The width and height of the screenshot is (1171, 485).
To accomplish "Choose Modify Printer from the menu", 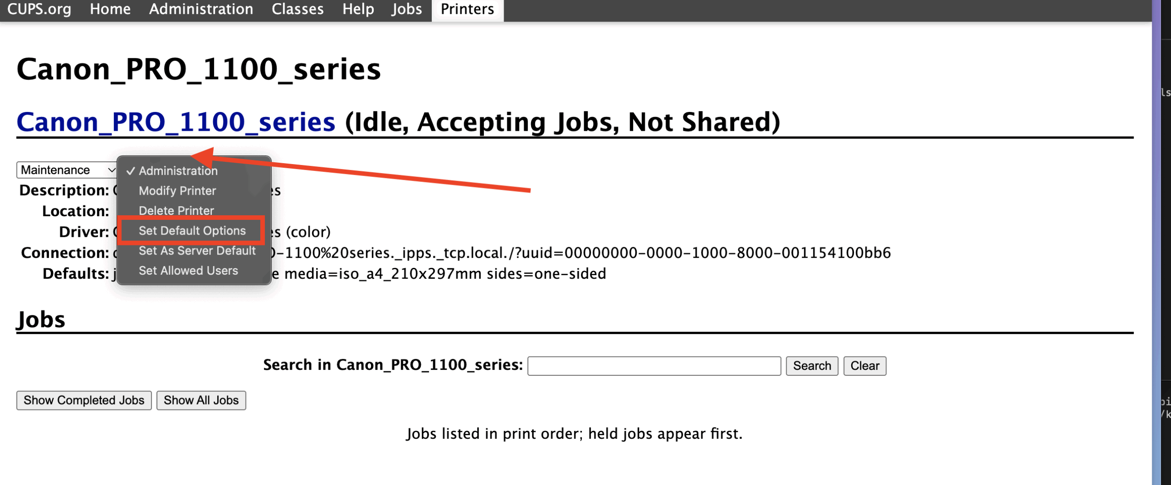I will [x=177, y=191].
